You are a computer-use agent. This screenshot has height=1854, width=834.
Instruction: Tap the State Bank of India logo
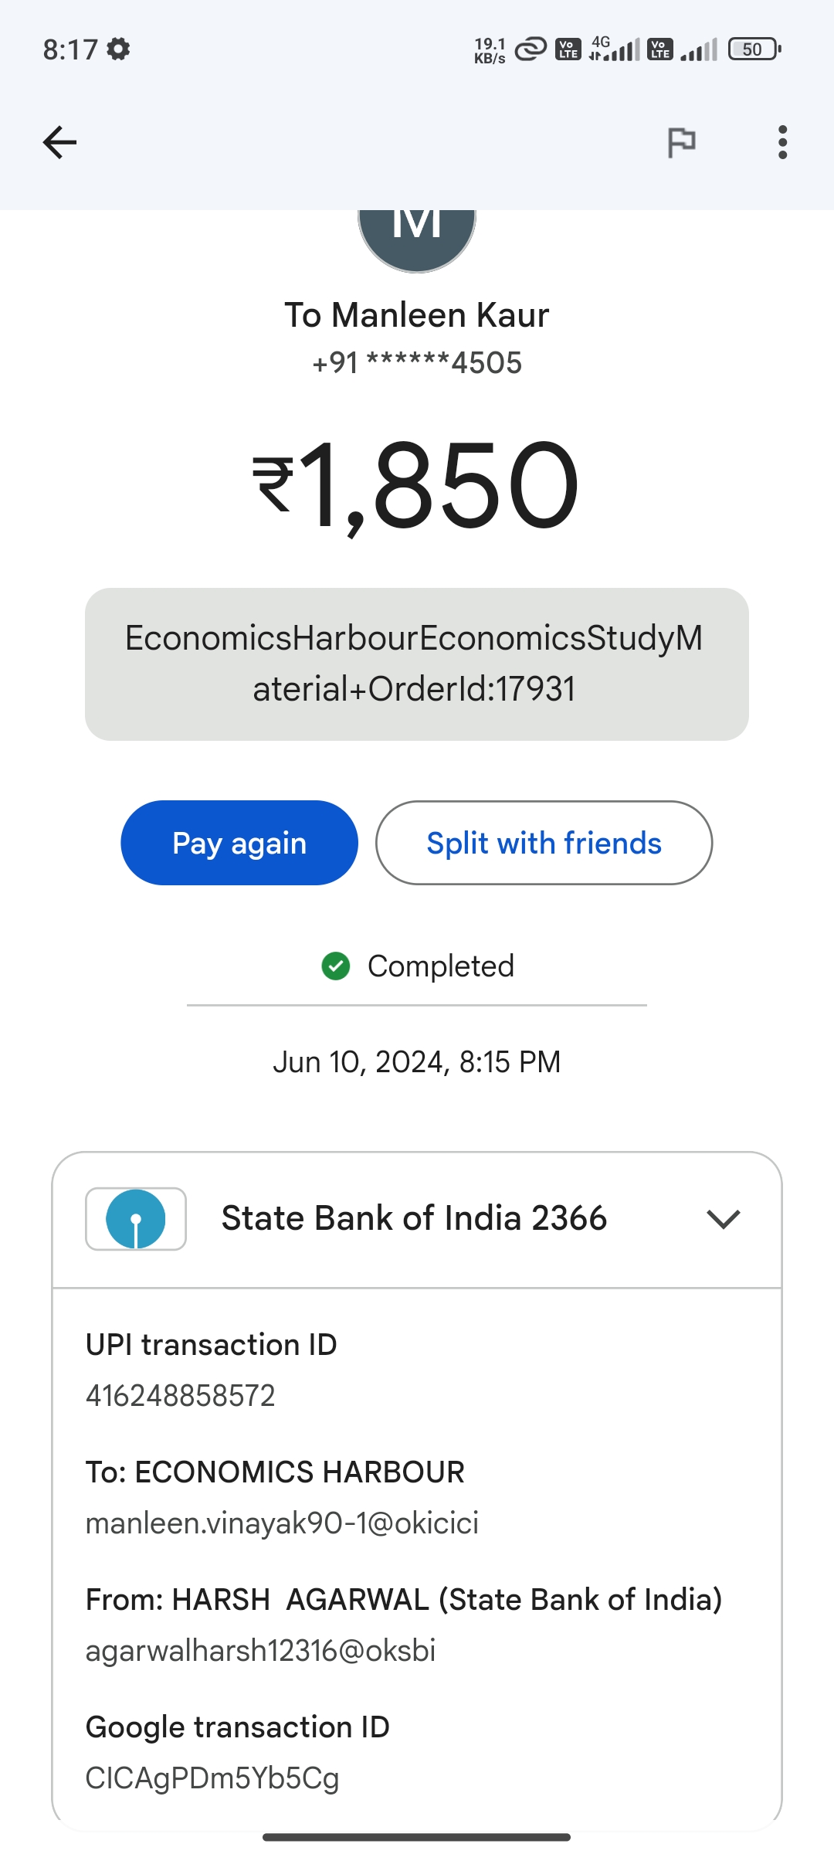(x=136, y=1219)
